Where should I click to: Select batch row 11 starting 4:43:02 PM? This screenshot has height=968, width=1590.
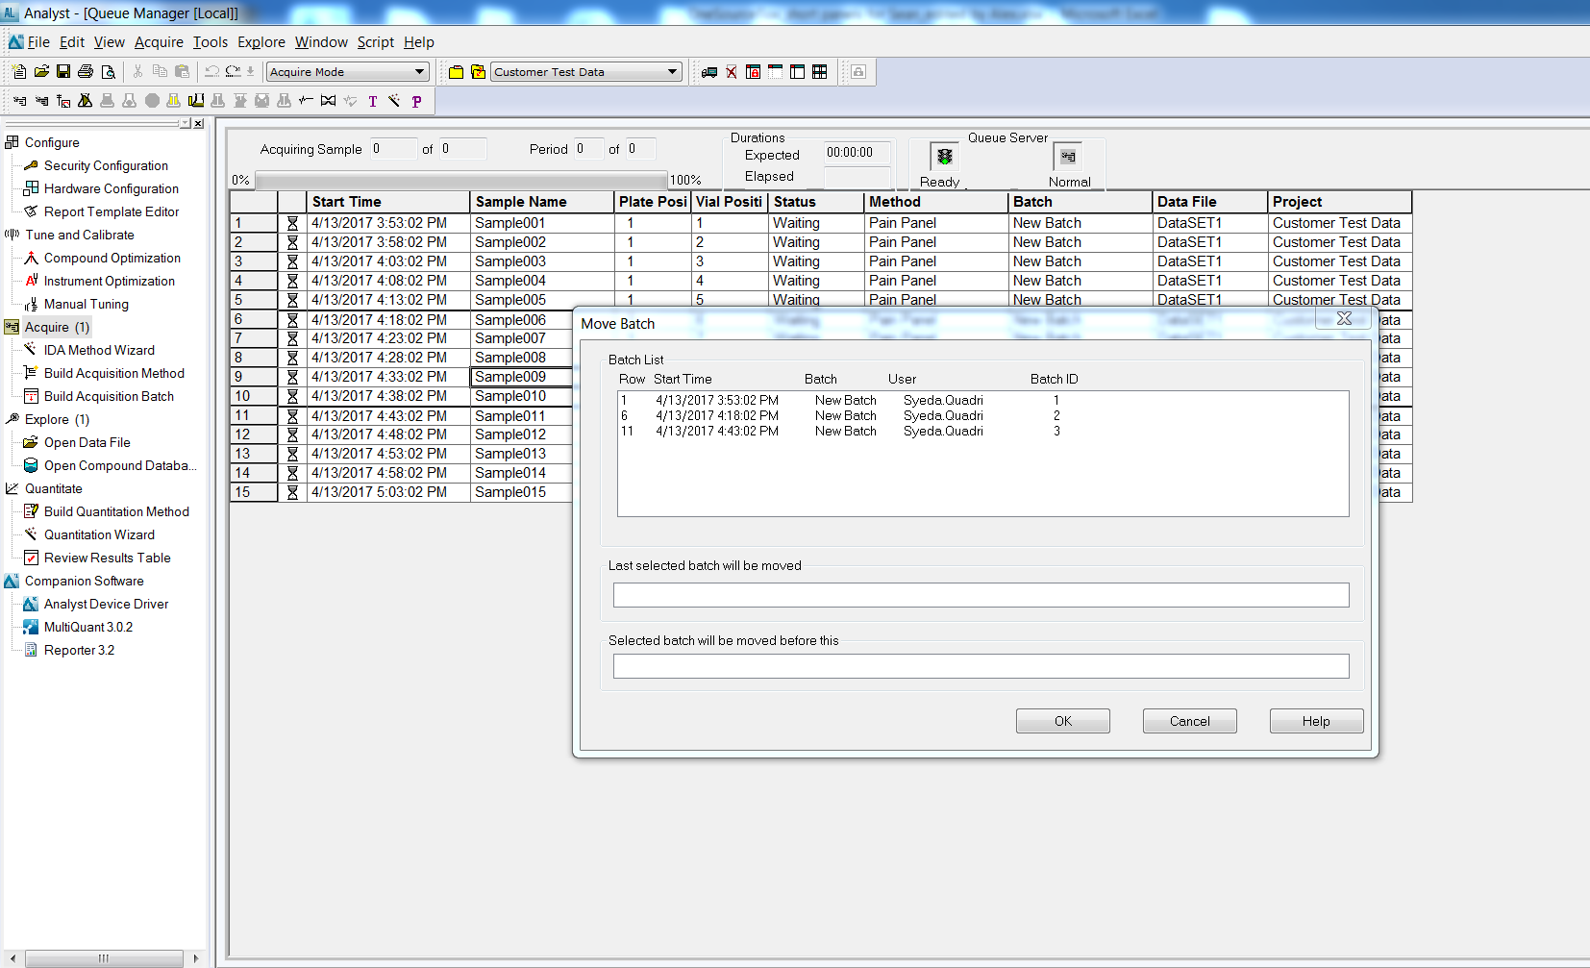tap(982, 431)
